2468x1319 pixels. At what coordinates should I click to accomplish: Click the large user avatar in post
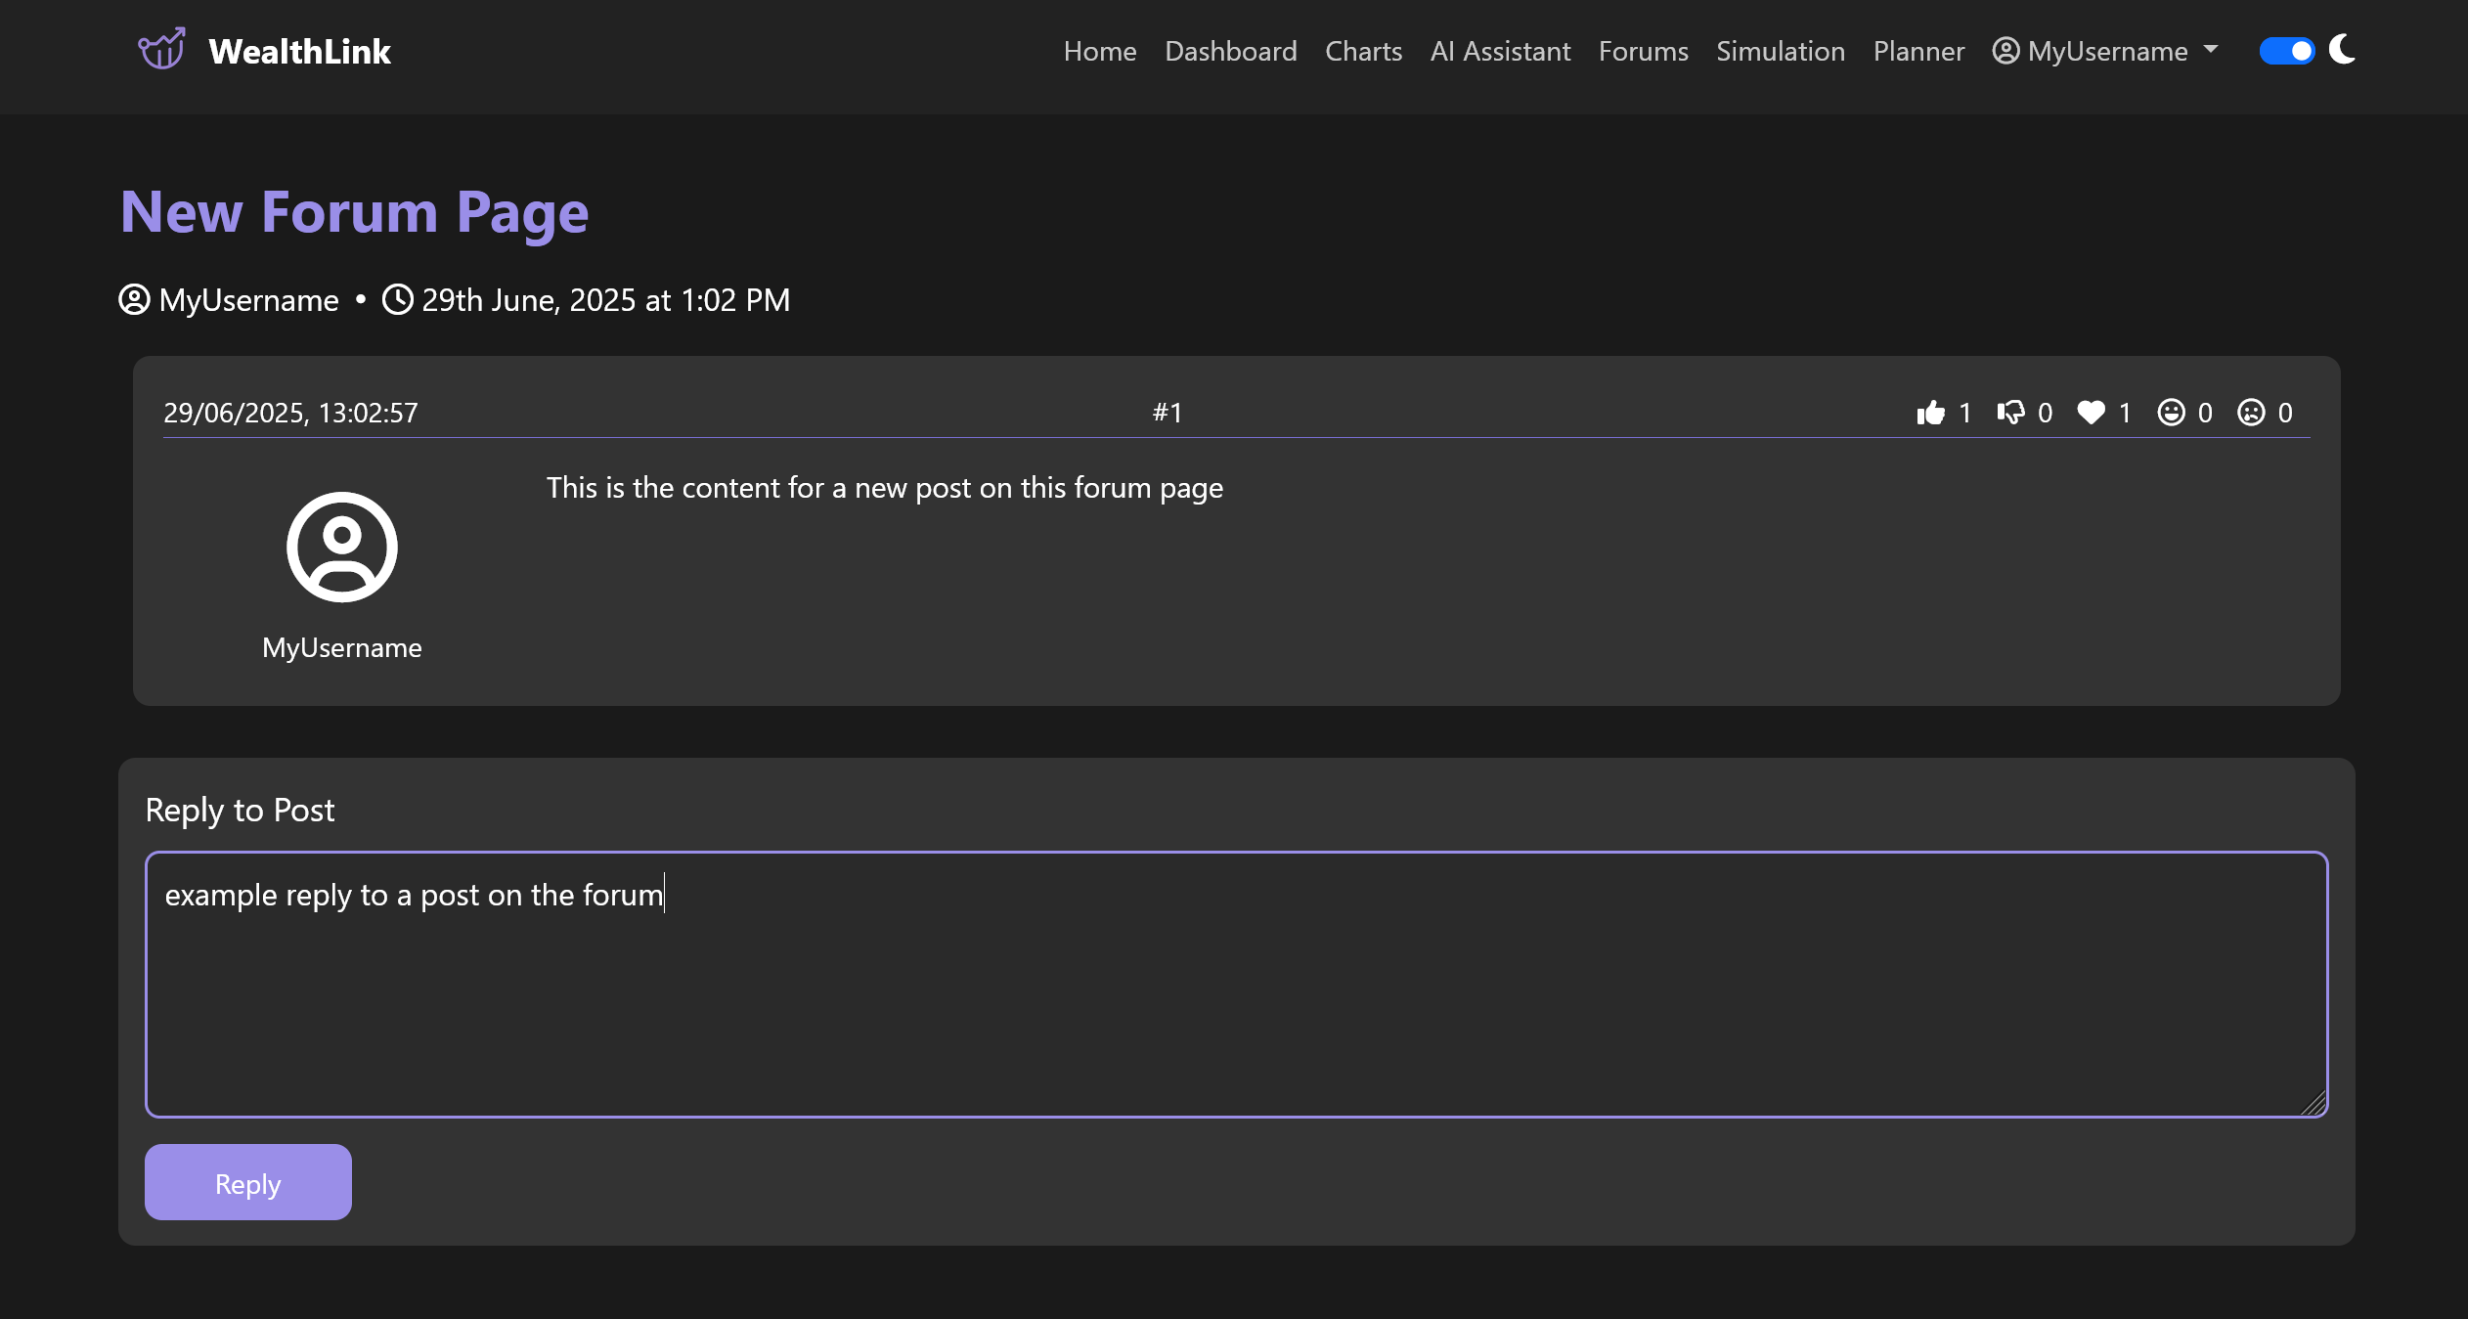(x=341, y=547)
